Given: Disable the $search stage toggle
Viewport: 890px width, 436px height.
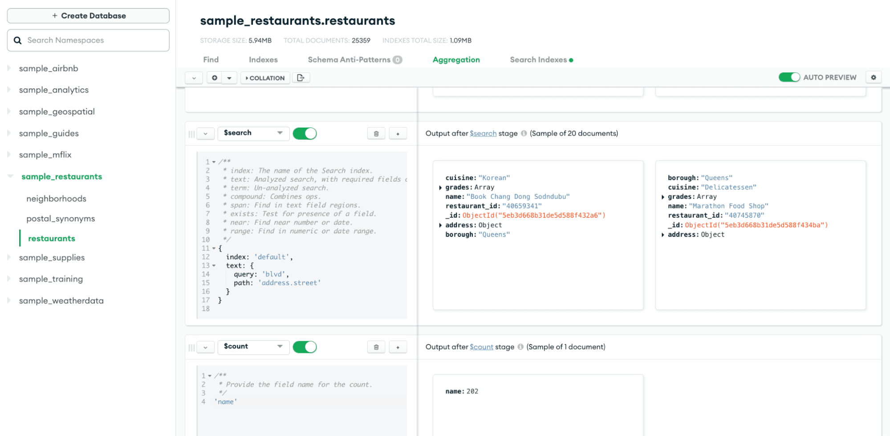Looking at the screenshot, I should coord(305,133).
